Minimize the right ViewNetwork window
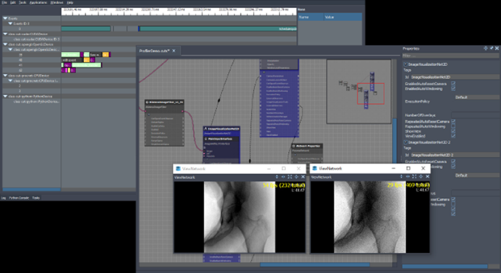This screenshot has height=273, width=501. [x=393, y=168]
